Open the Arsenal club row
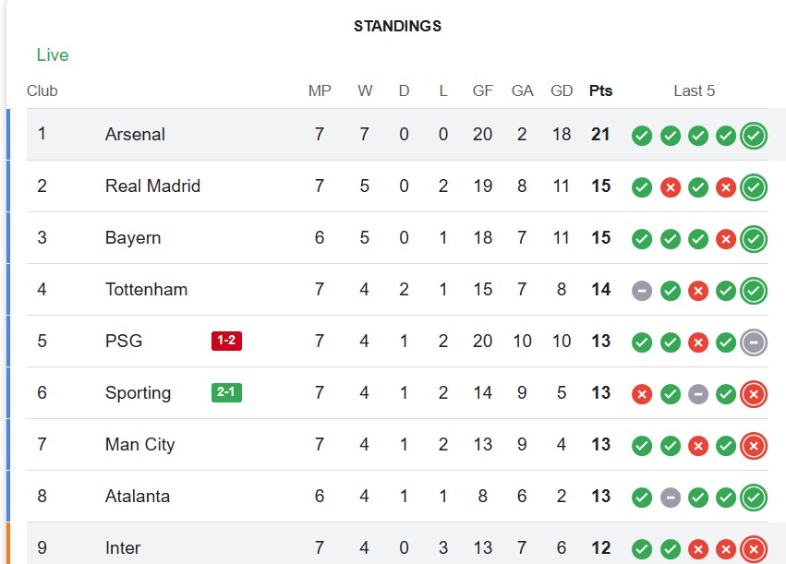The image size is (786, 564). click(135, 135)
